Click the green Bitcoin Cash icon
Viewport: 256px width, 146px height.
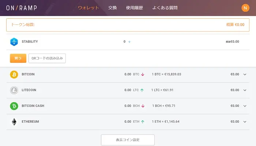point(14,106)
